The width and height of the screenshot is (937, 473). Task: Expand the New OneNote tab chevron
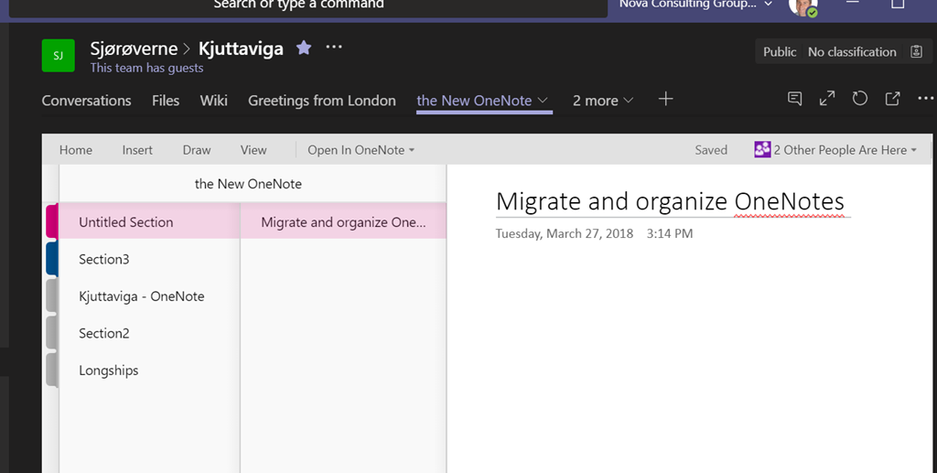coord(543,101)
